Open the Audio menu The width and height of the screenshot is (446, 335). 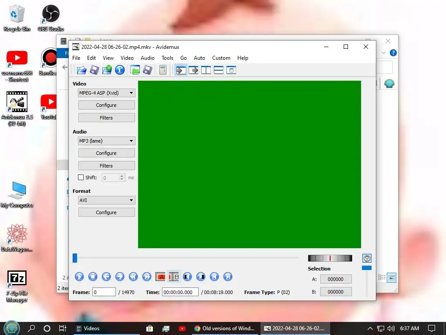click(x=148, y=58)
